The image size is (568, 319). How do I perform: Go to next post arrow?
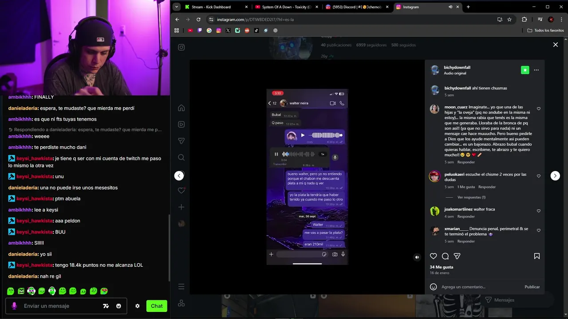tap(555, 176)
